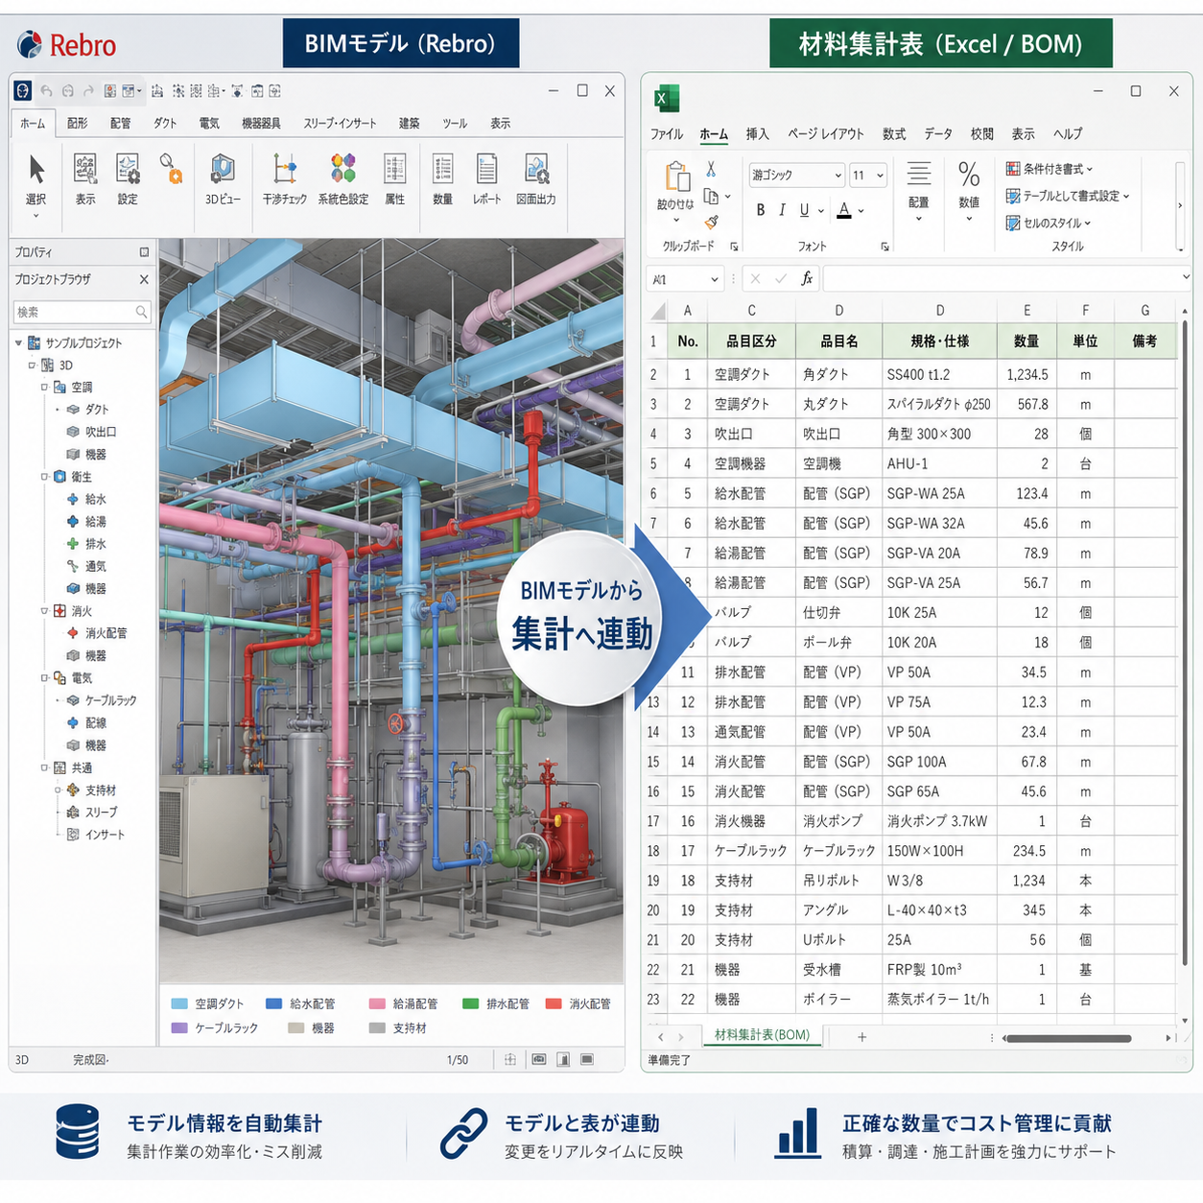
Task: Select the 規格・仕様 header cell
Action: tap(939, 341)
